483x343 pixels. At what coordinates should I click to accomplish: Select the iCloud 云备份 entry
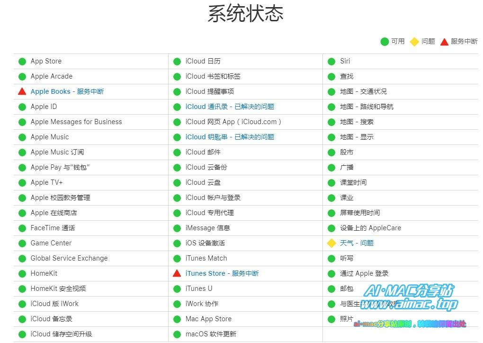pos(206,167)
